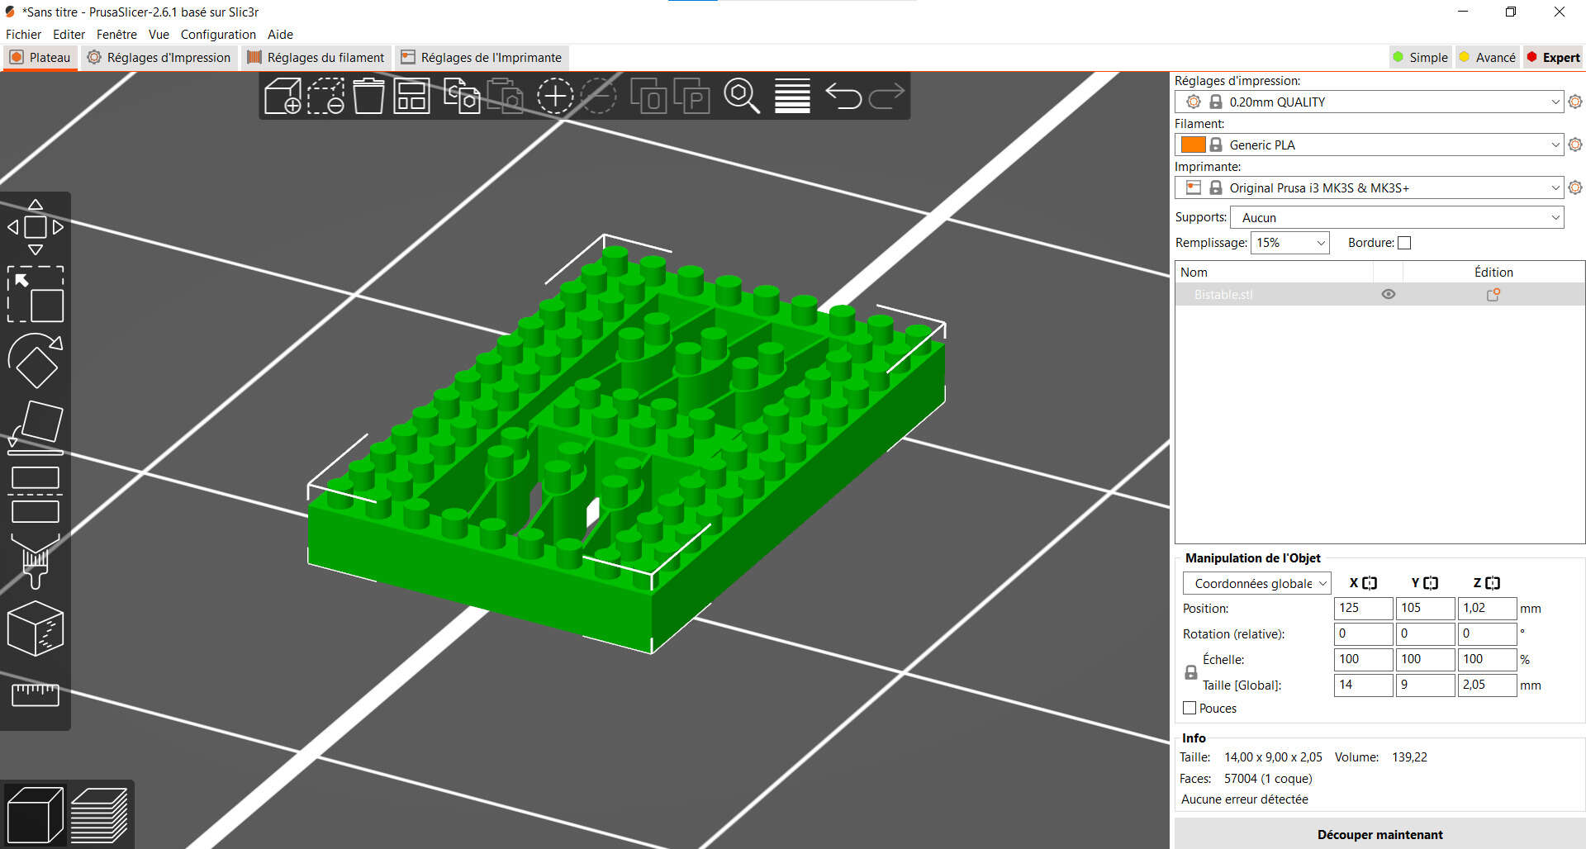1586x849 pixels.
Task: Switch to Réglages d'Impression tab
Action: point(159,57)
